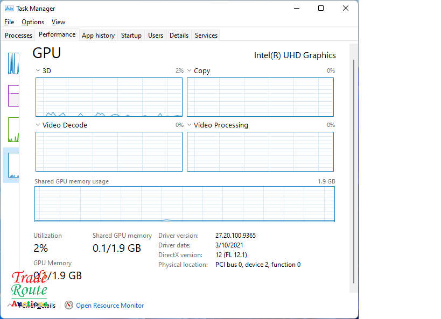Click the highlighted GPU thumbnail in sidebar
441x319 pixels.
coord(12,165)
